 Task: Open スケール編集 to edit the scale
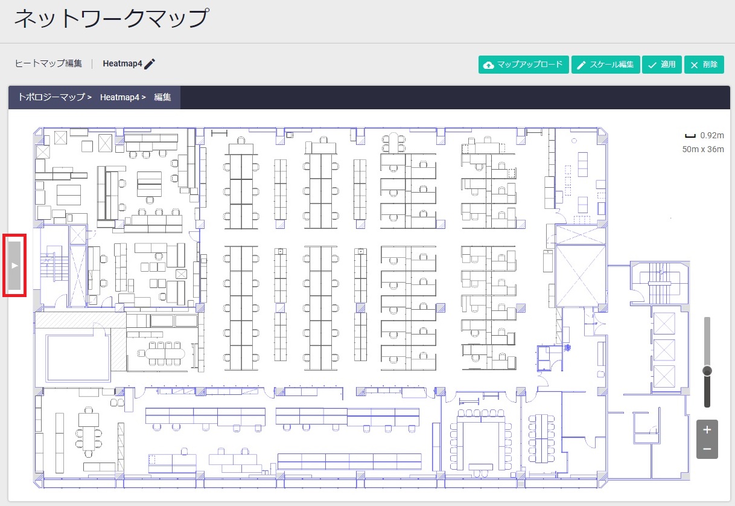tap(605, 65)
